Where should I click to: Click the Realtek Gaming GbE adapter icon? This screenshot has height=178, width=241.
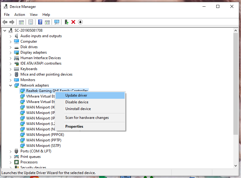click(22, 91)
